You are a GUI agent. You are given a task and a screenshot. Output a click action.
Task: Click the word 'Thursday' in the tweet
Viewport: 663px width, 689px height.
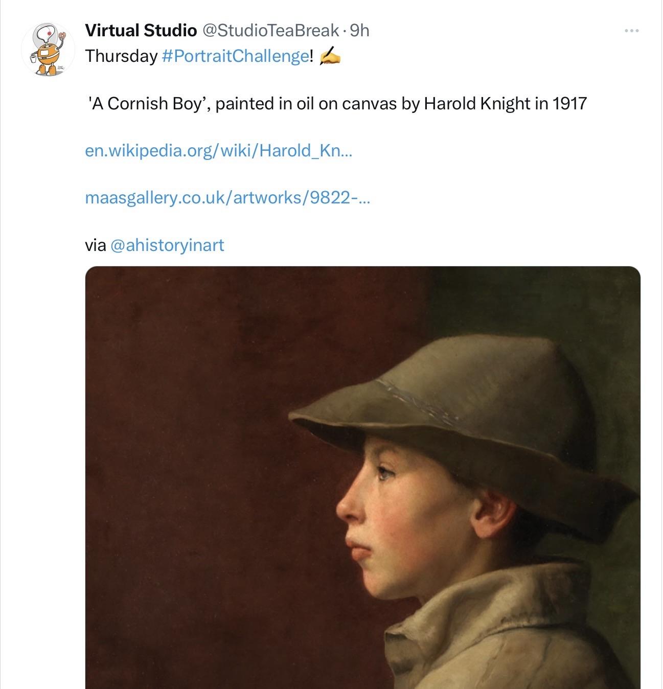[121, 56]
